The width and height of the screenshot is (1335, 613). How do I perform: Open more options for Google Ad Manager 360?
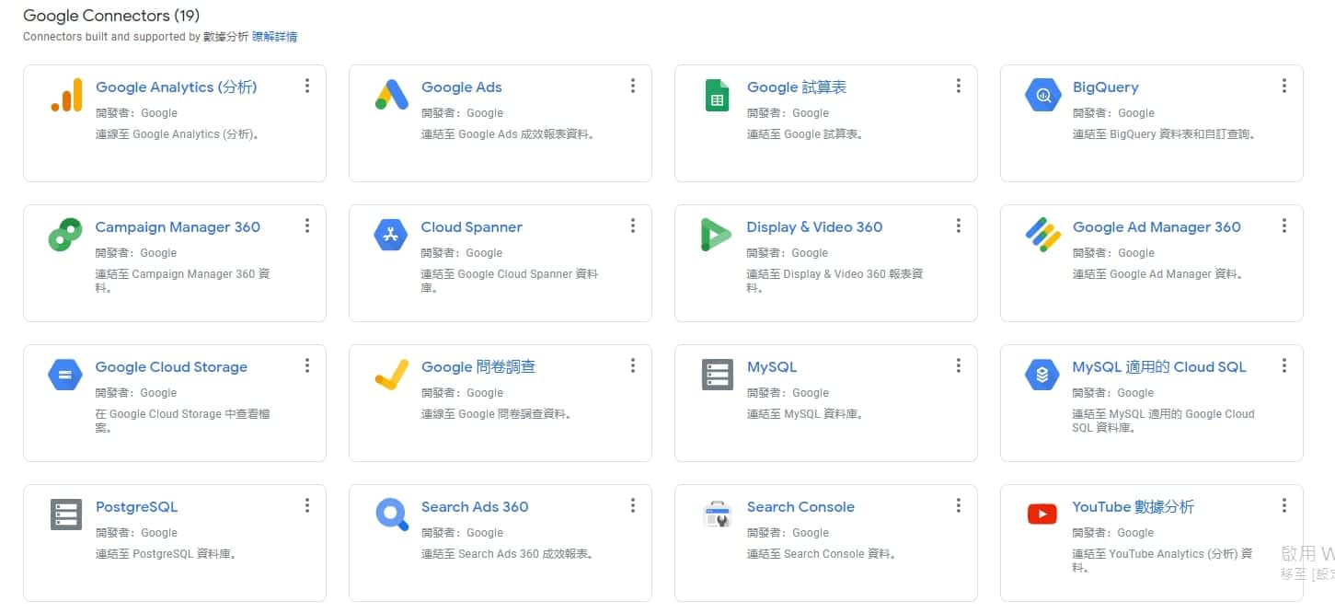pos(1284,226)
